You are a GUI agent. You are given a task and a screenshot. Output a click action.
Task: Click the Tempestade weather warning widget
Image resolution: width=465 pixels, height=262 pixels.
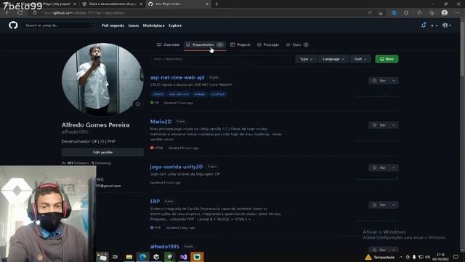click(380, 257)
